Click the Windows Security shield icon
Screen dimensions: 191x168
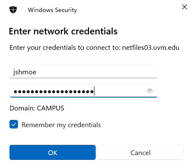pyautogui.click(x=13, y=10)
